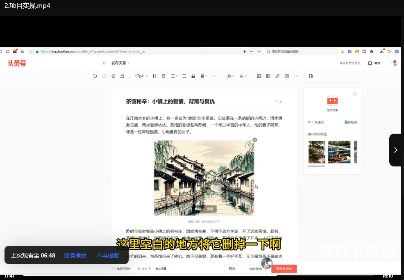This screenshot has width=404, height=280.
Task: Select the first suggested image thumbnail
Action: click(x=316, y=152)
